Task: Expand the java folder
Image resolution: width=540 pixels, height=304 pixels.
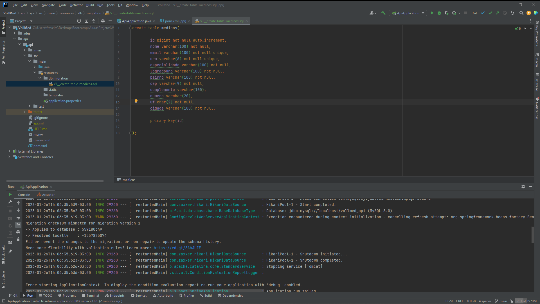Action: [35, 67]
